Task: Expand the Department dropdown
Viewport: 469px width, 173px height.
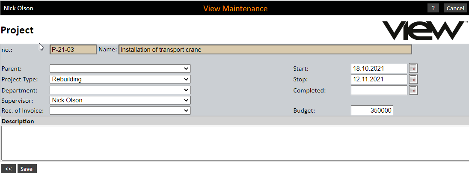Action: pyautogui.click(x=120, y=90)
